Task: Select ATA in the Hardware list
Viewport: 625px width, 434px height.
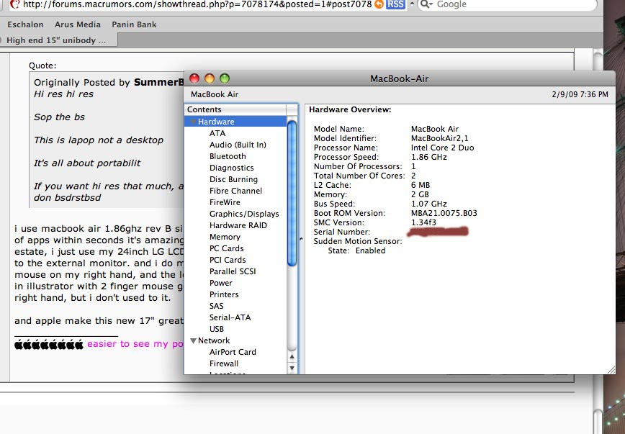Action: 217,133
